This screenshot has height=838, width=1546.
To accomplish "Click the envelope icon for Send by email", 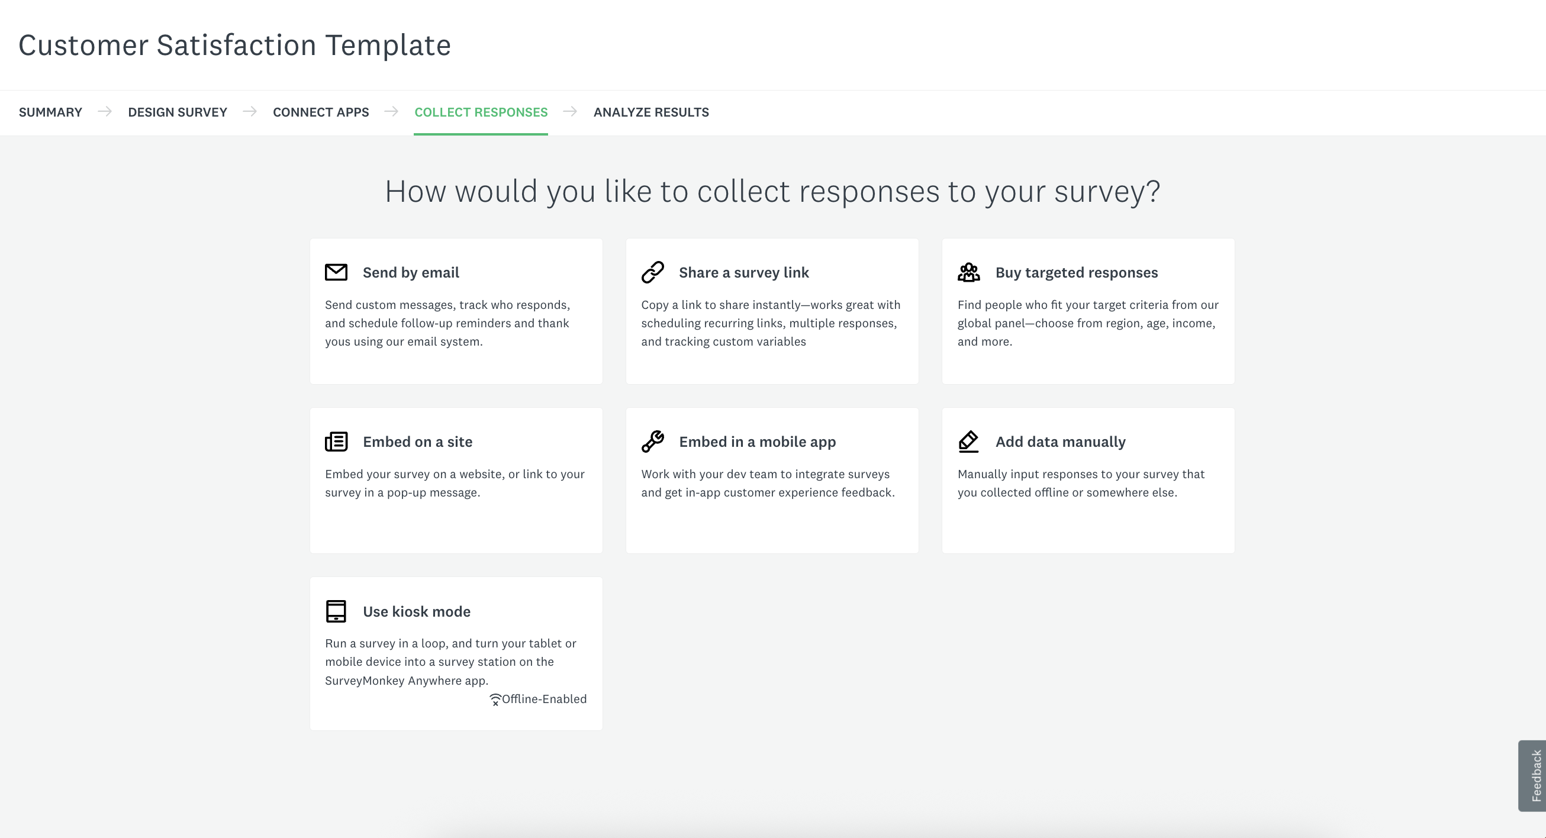I will 336,272.
